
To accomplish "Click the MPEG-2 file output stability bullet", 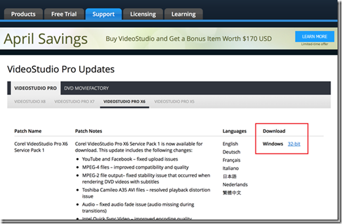I will [146, 179].
